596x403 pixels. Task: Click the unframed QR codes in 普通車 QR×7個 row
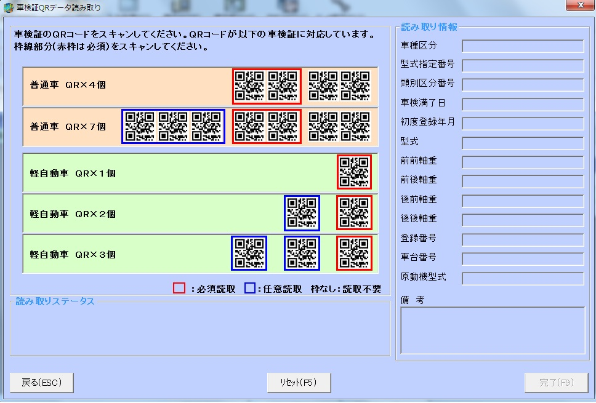(x=339, y=127)
